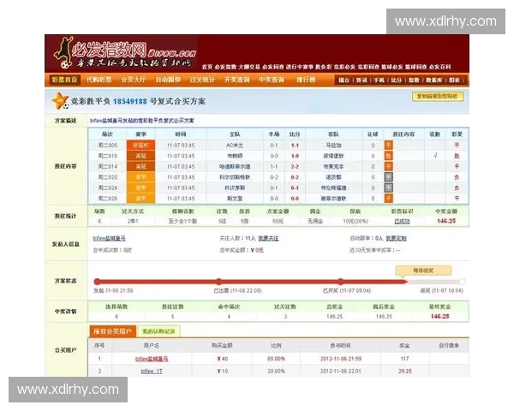The width and height of the screenshot is (514, 411).
Task: Click orange 平 bet icon in 周二005 row
Action: pos(388,145)
